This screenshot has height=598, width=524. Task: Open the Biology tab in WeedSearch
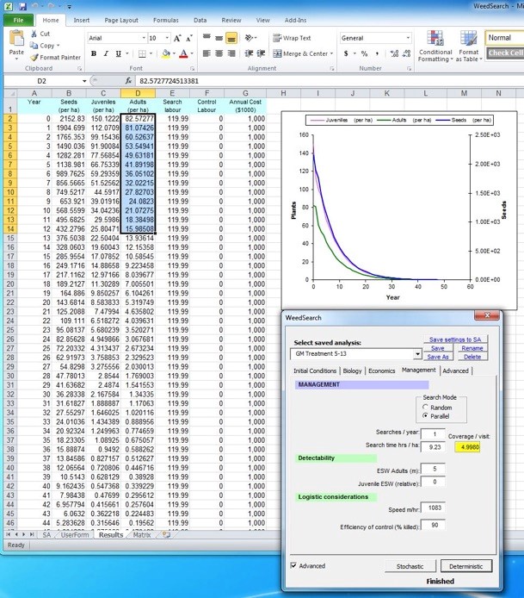[352, 371]
